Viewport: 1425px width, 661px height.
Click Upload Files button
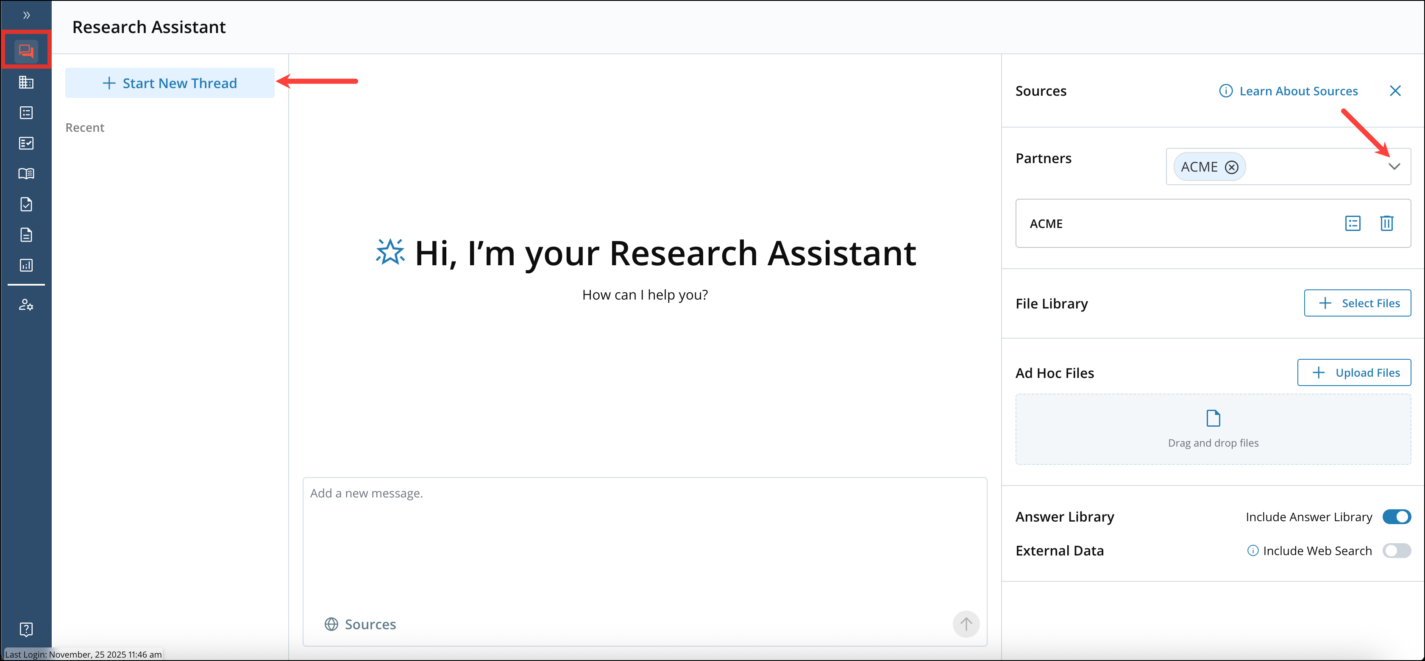pyautogui.click(x=1354, y=373)
